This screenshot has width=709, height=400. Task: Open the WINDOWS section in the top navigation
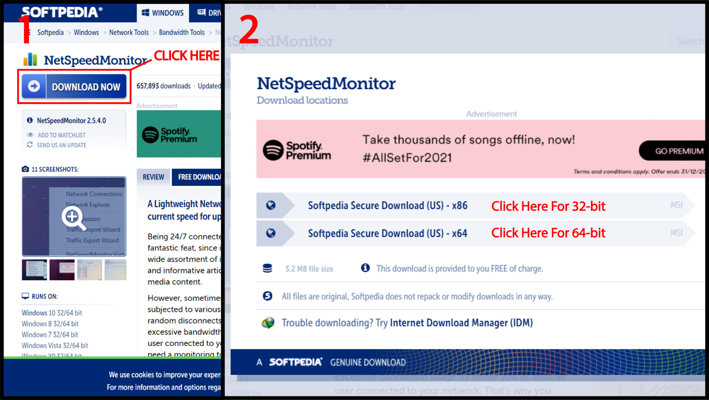(163, 13)
